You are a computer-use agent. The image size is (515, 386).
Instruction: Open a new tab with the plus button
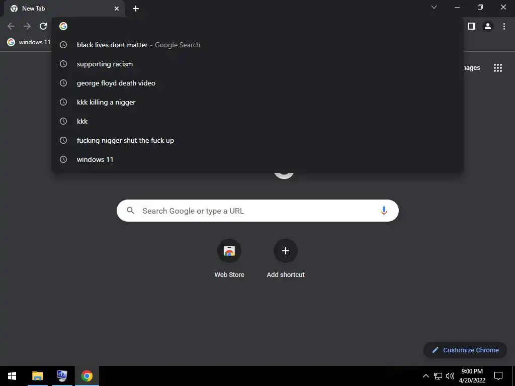pyautogui.click(x=136, y=9)
